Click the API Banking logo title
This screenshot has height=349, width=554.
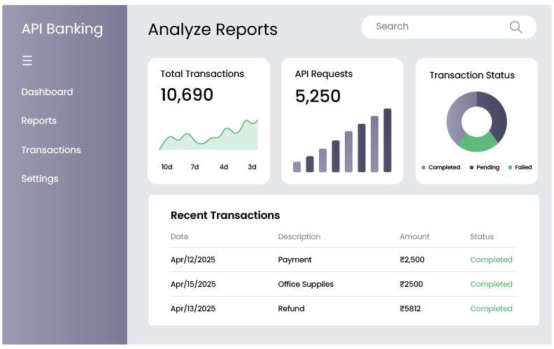click(62, 29)
